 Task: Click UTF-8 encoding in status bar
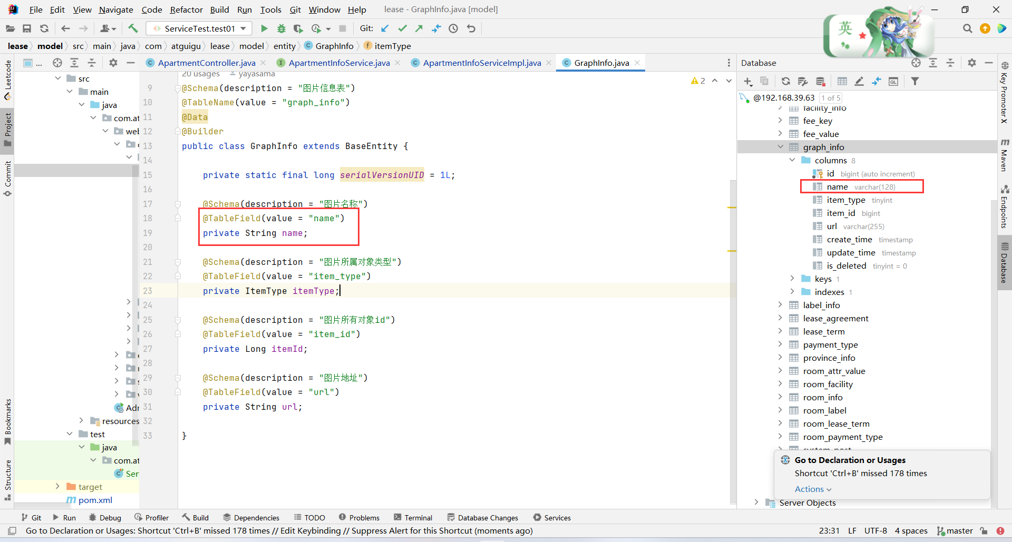point(875,531)
